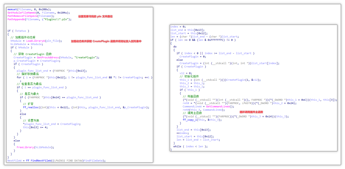Click the 'index = 0;' line
The image size is (345, 169).
click(178, 27)
